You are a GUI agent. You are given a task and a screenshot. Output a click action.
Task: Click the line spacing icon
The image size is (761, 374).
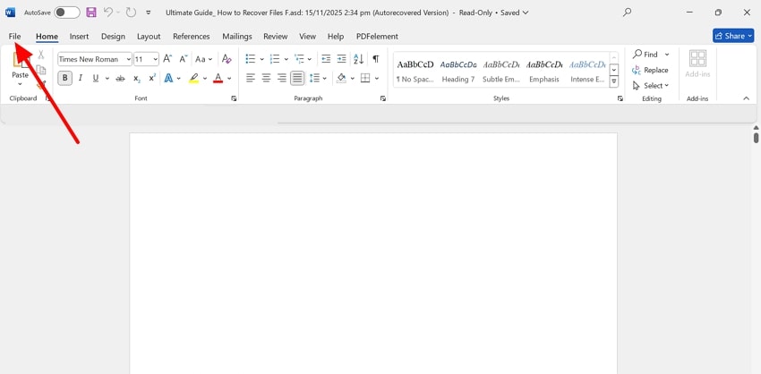314,78
